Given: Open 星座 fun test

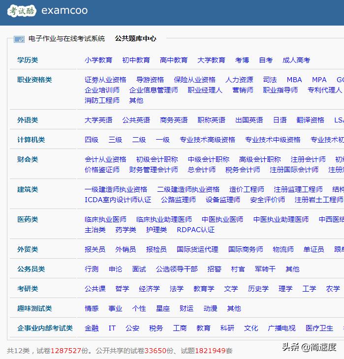Looking at the screenshot, I should tap(163, 309).
